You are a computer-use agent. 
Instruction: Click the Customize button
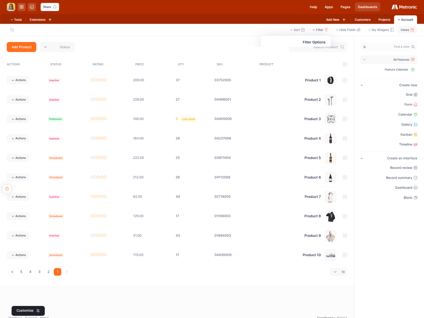(x=28, y=311)
